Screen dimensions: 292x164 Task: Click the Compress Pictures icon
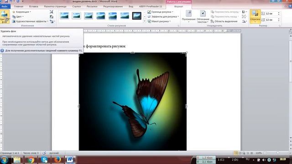(x=52, y=12)
